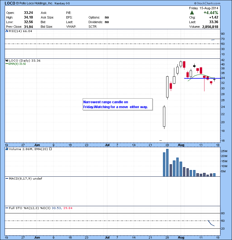The image size is (232, 240).
Task: Click the 'EMA(8) 33.92' label
Action: point(17,64)
